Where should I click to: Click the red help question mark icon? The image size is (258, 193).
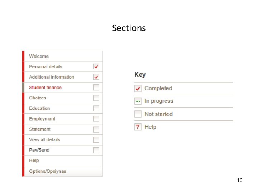point(138,127)
